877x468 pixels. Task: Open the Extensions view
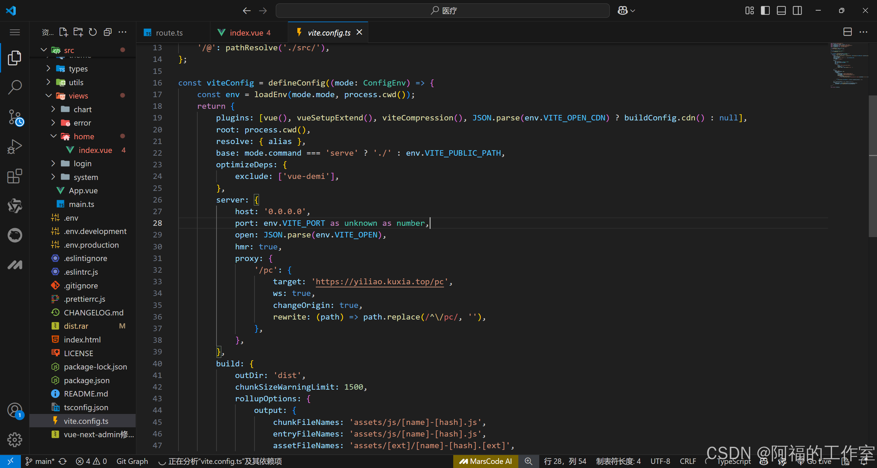(x=14, y=177)
